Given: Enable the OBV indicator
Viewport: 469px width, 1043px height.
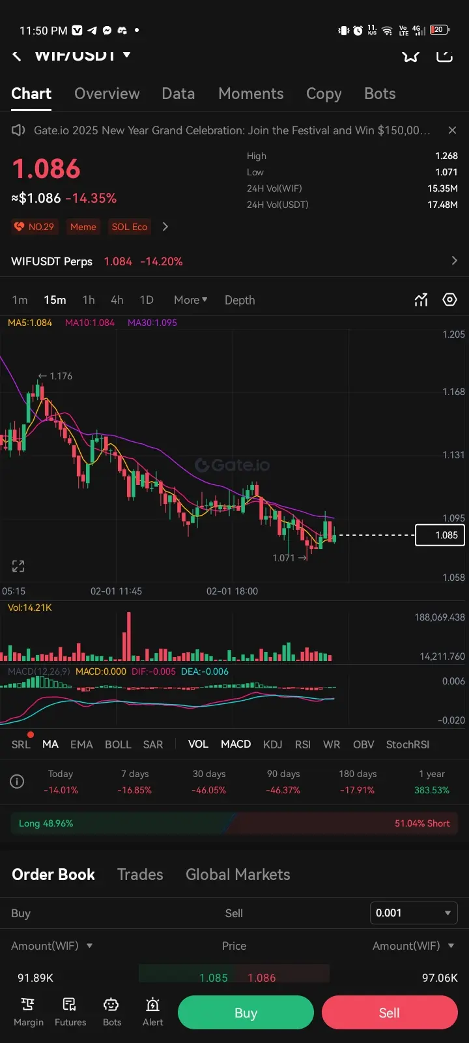Looking at the screenshot, I should pyautogui.click(x=363, y=744).
